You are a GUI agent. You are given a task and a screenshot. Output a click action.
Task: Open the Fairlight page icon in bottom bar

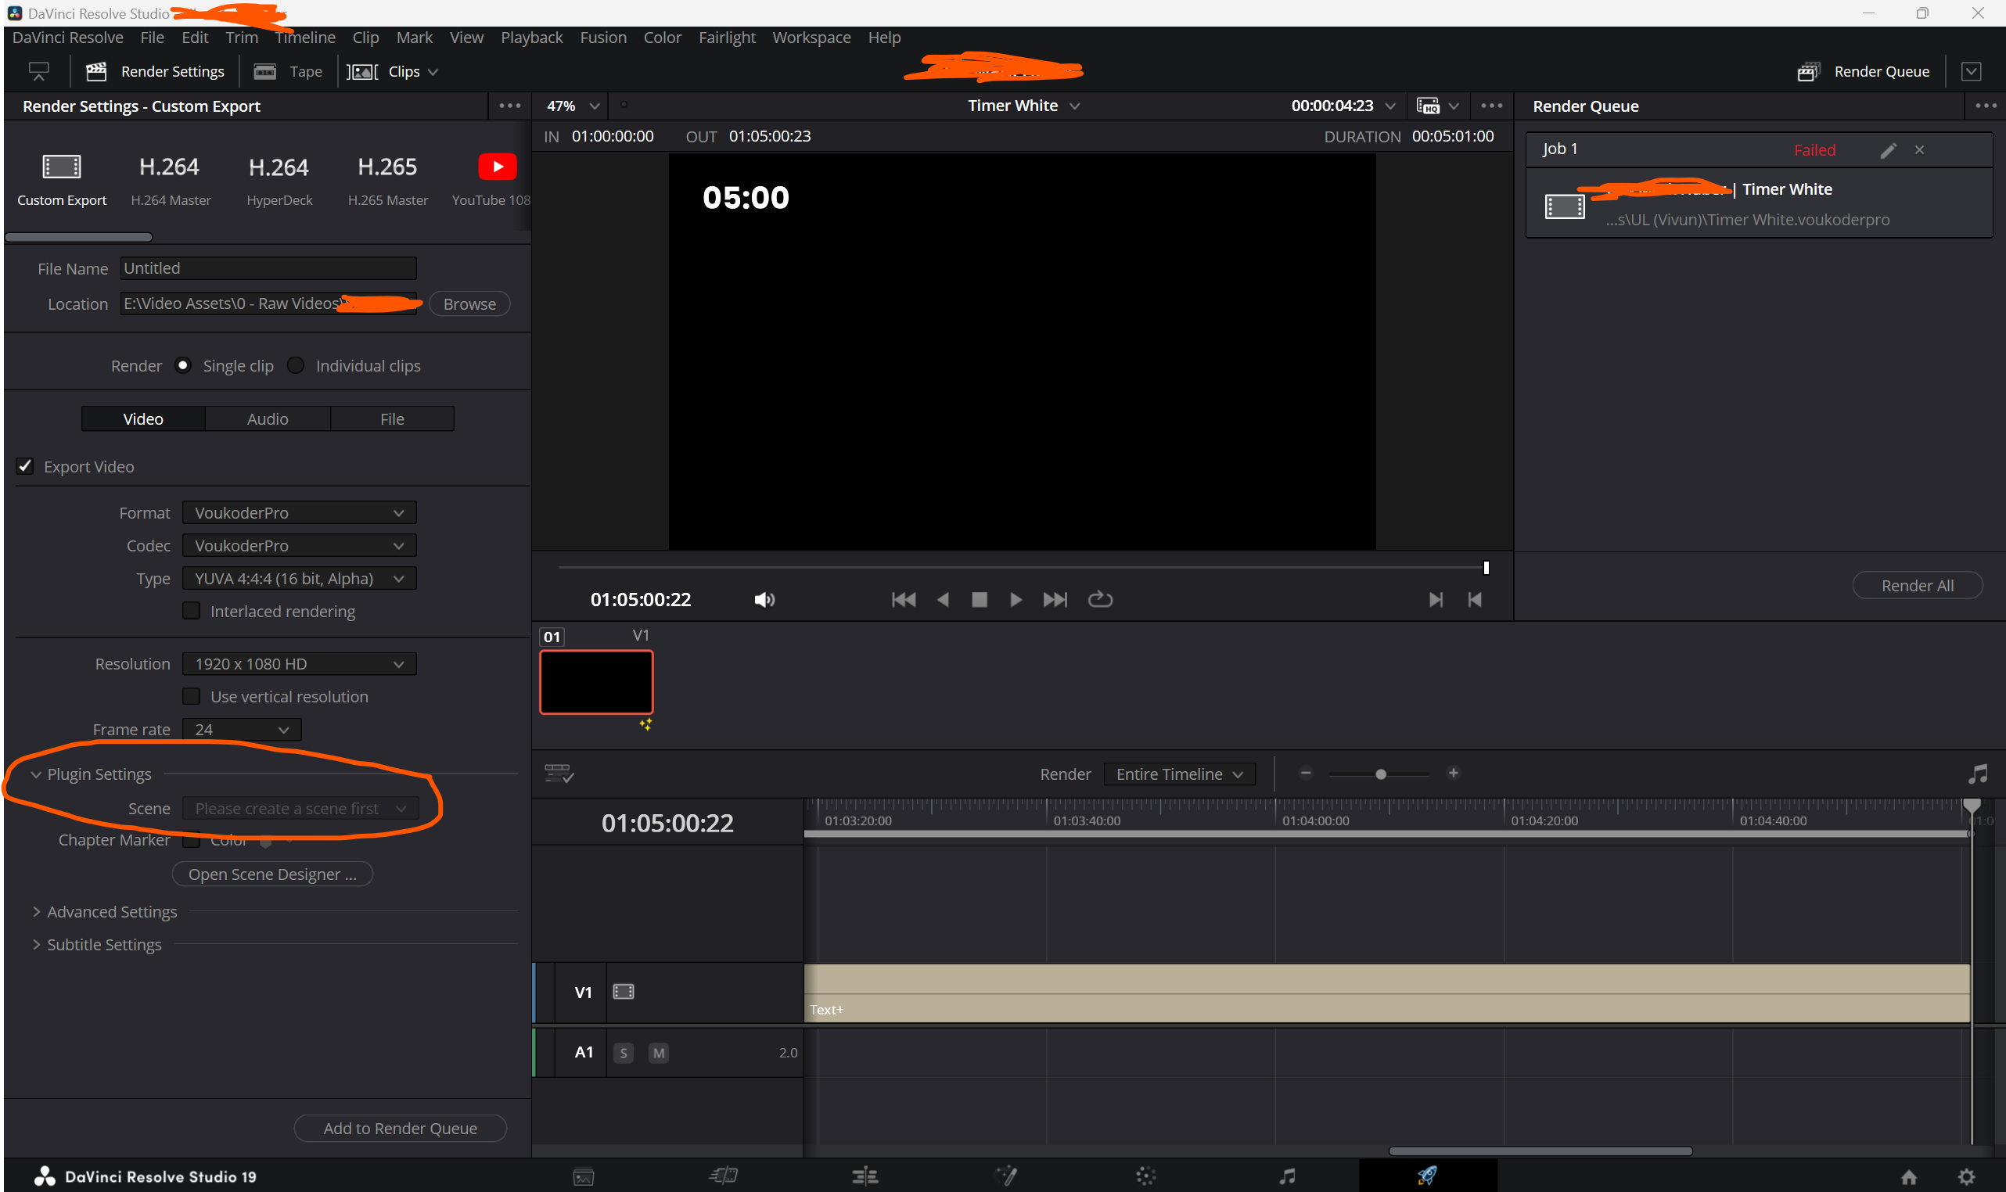1287,1176
